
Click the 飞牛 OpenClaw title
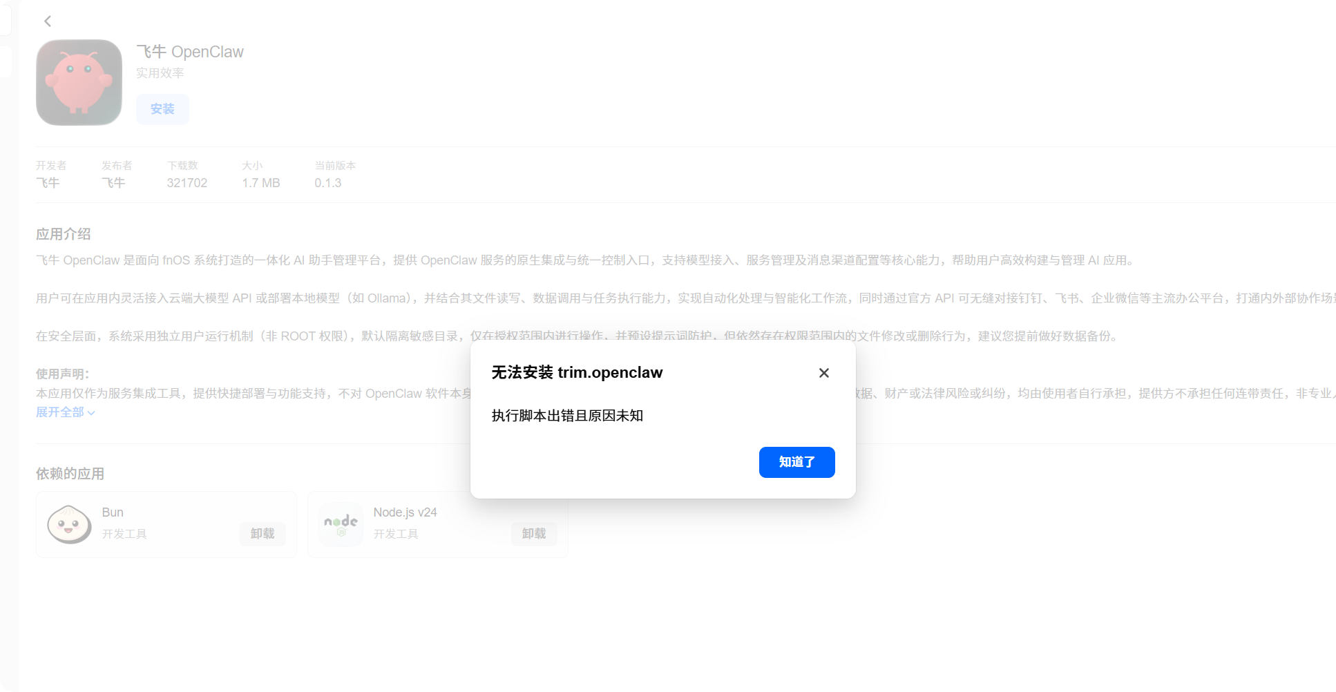(190, 52)
